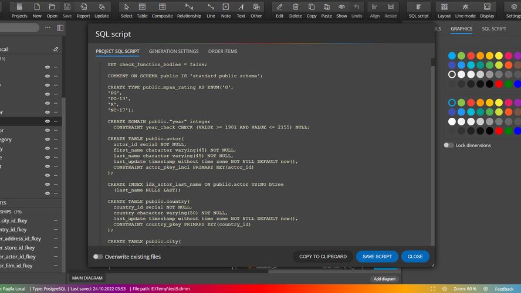
Task: Choose the Table tool
Action: tap(142, 11)
